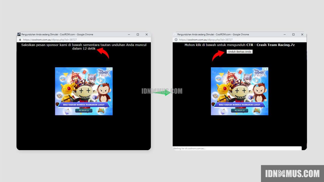Screen dimensions: 324x182
Task: Click the address bar URL in right window
Action: pyautogui.click(x=206, y=40)
